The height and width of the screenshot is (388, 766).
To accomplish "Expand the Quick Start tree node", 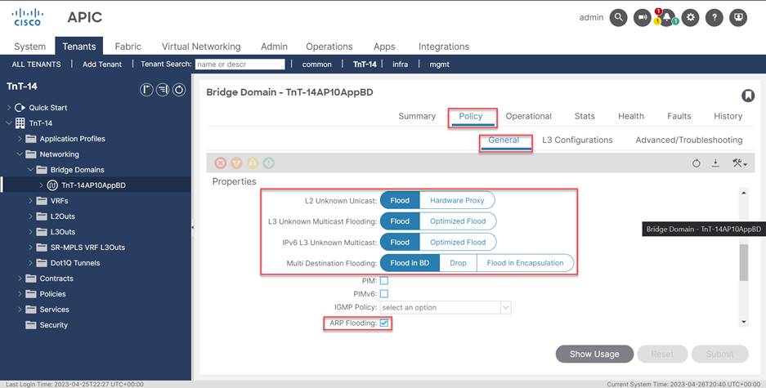I will coord(9,107).
